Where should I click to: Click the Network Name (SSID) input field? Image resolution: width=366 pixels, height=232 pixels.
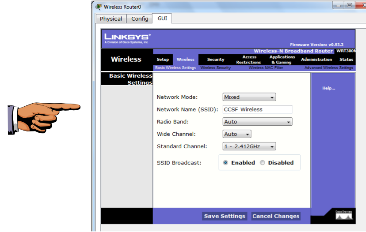[257, 109]
